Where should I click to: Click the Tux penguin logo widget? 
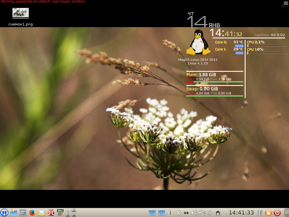click(198, 42)
